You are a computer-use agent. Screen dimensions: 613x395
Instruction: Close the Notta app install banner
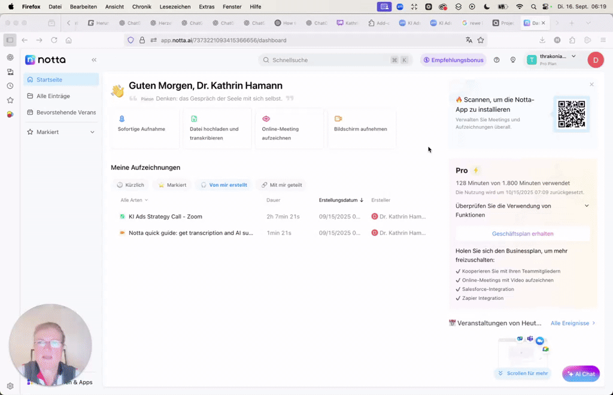pyautogui.click(x=591, y=84)
